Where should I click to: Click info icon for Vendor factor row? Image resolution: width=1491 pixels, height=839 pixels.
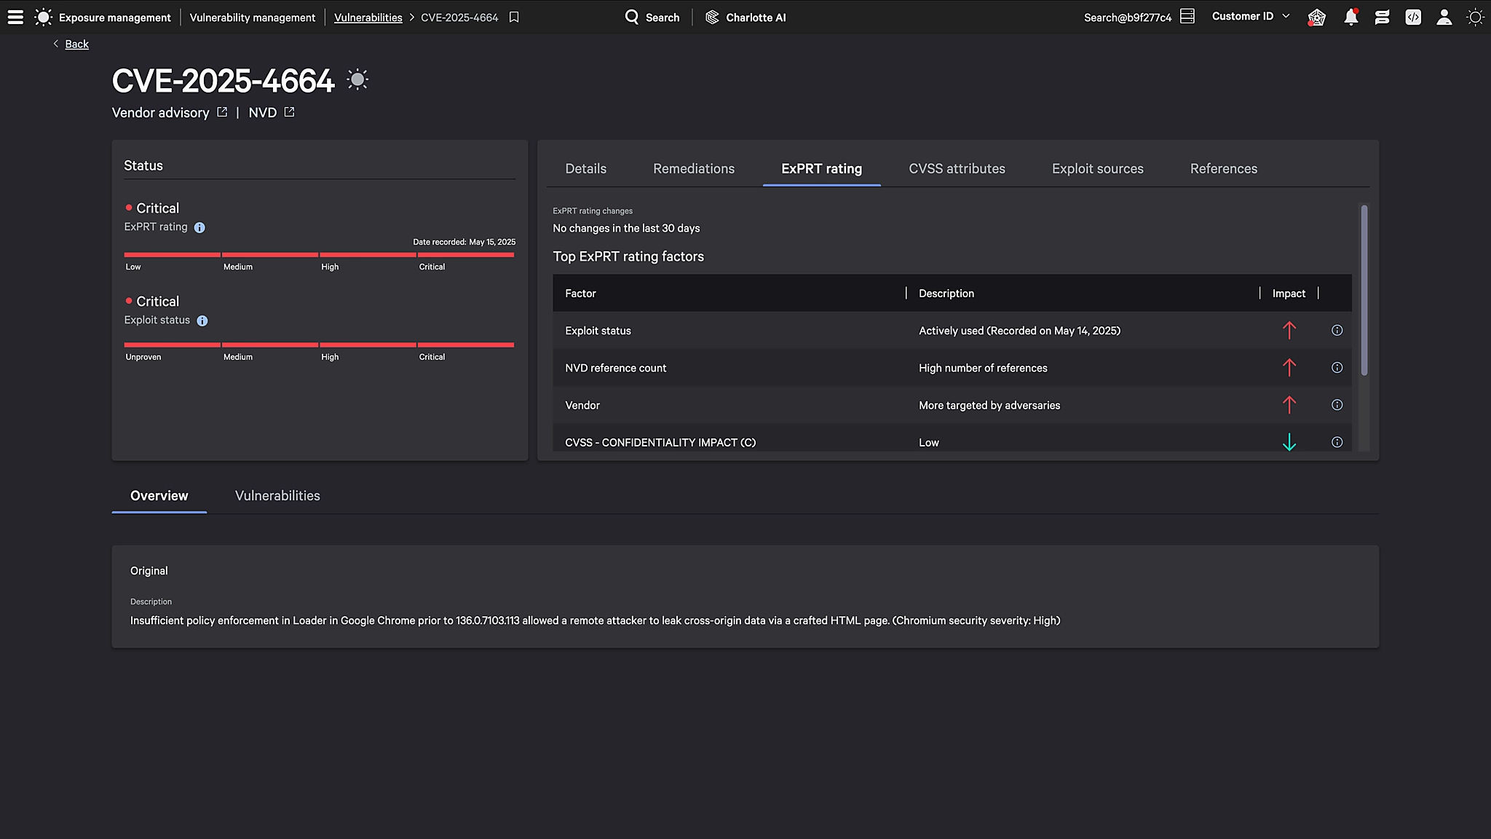tap(1337, 405)
